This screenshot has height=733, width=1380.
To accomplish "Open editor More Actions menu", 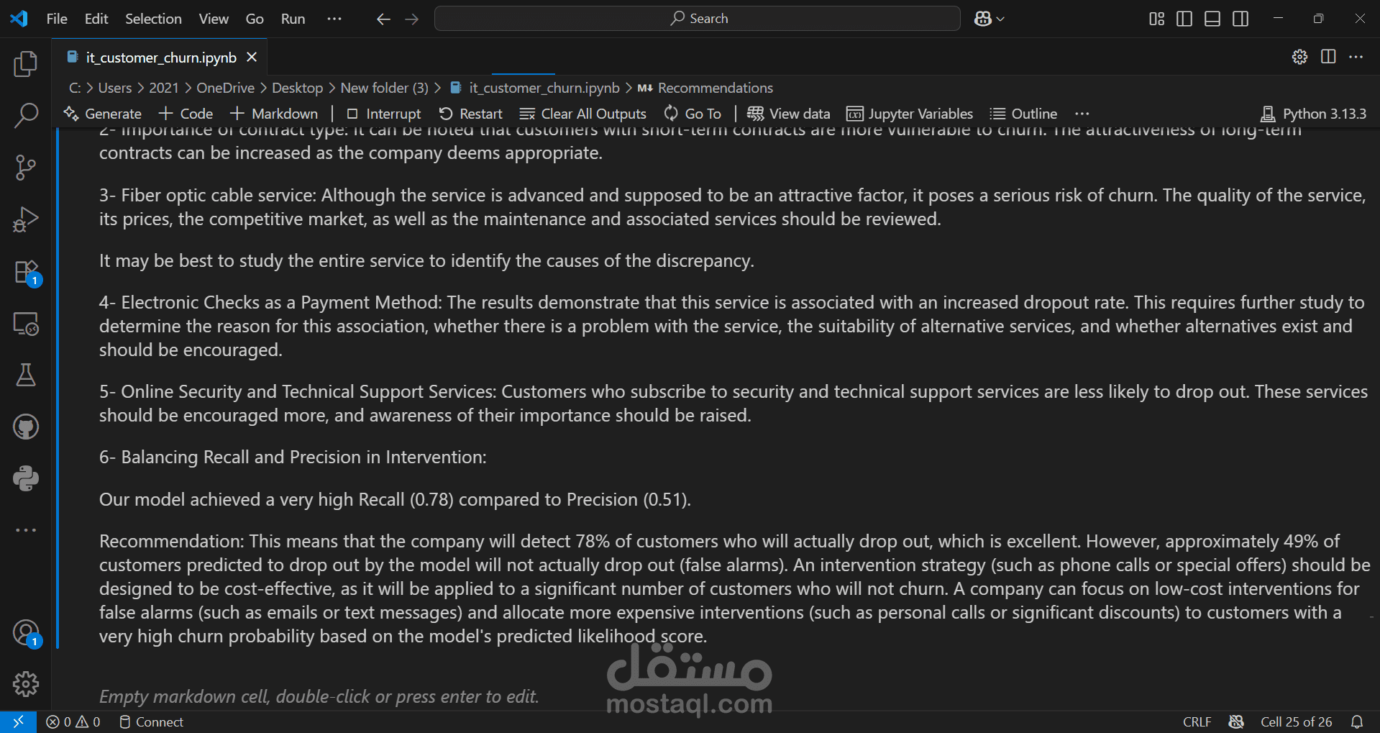I will point(1356,57).
